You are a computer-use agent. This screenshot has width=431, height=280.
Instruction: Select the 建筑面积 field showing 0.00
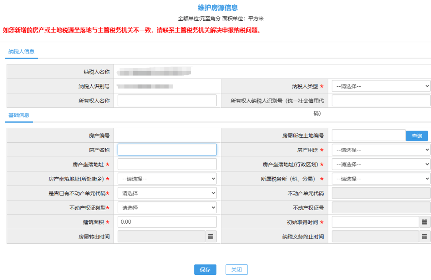[167, 222]
